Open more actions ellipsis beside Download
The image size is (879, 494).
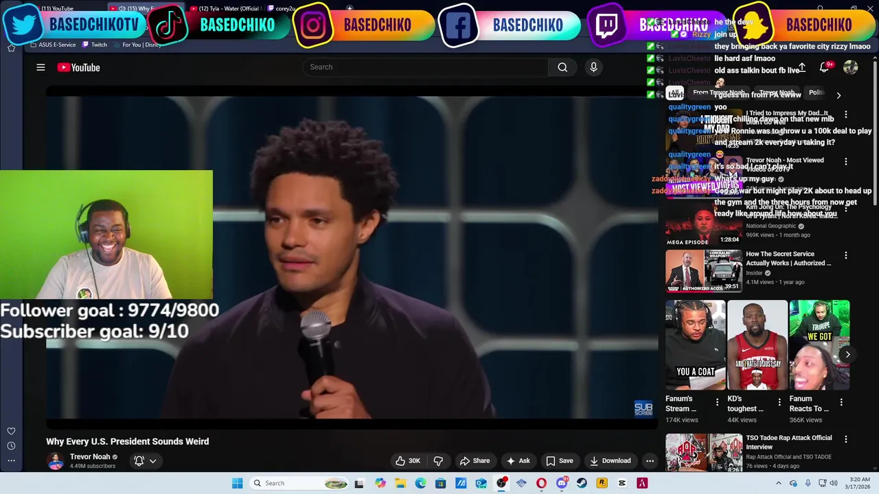[x=650, y=461]
